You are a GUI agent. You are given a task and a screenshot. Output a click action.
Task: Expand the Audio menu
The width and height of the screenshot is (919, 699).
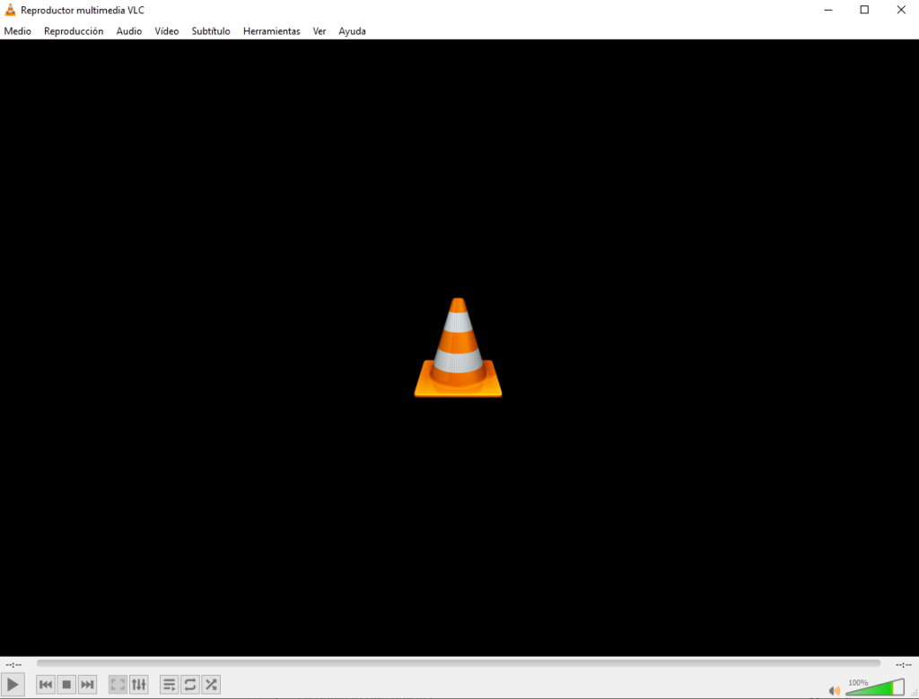(x=128, y=31)
